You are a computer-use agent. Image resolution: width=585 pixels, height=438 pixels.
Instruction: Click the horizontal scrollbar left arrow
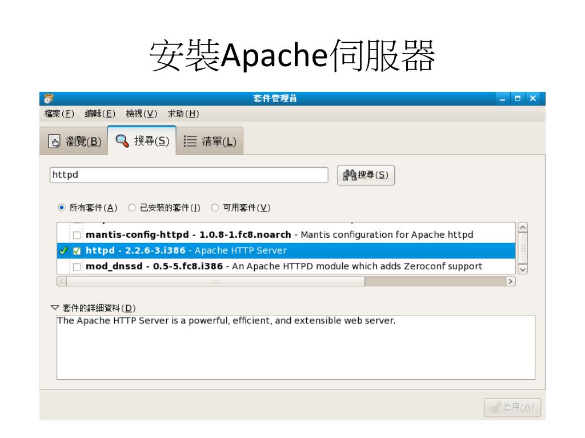point(62,281)
